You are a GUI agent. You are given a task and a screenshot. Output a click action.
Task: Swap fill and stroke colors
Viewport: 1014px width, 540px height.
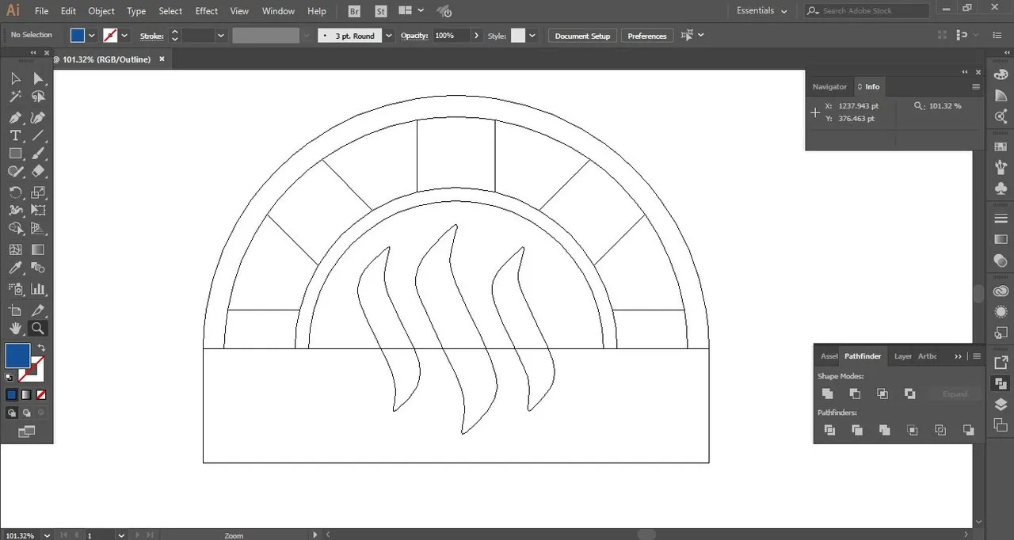coord(41,348)
